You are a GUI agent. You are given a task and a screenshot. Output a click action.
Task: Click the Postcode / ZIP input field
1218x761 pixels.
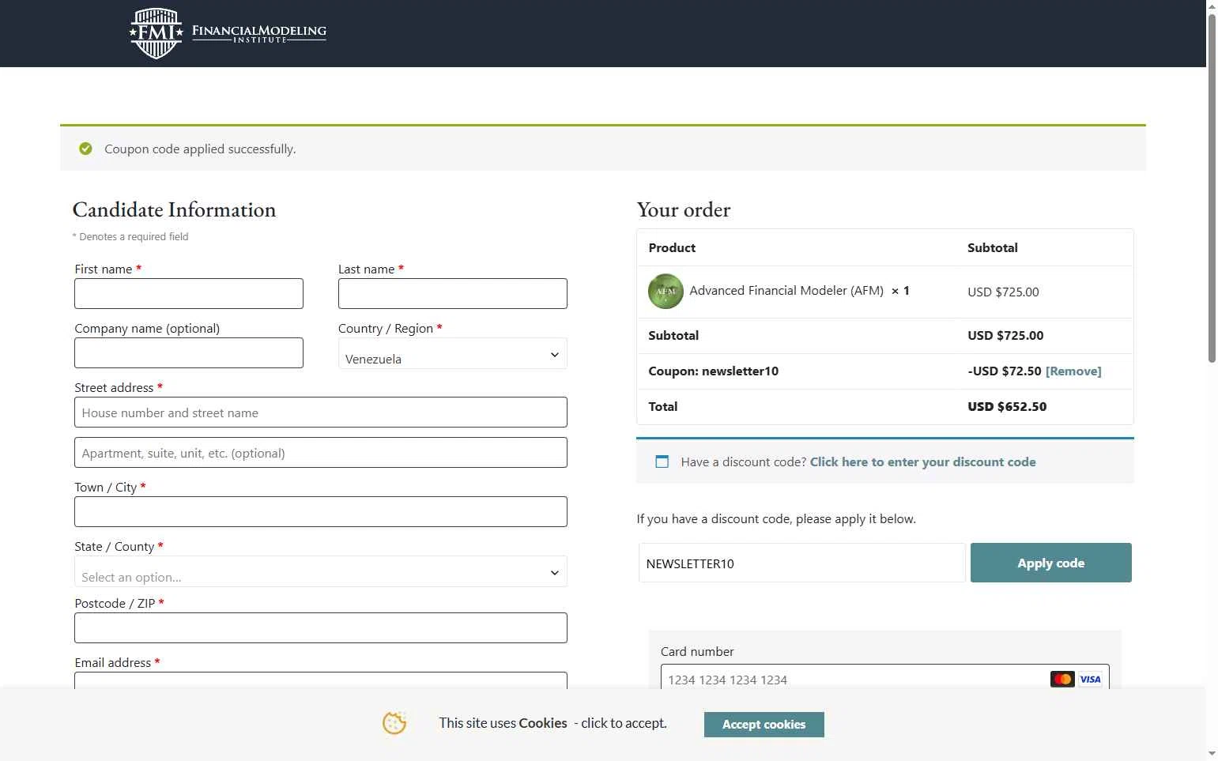tap(320, 628)
